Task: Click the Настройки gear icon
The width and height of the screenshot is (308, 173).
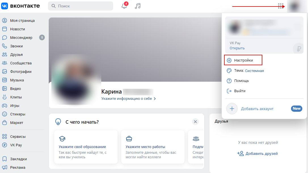Action: [229, 60]
